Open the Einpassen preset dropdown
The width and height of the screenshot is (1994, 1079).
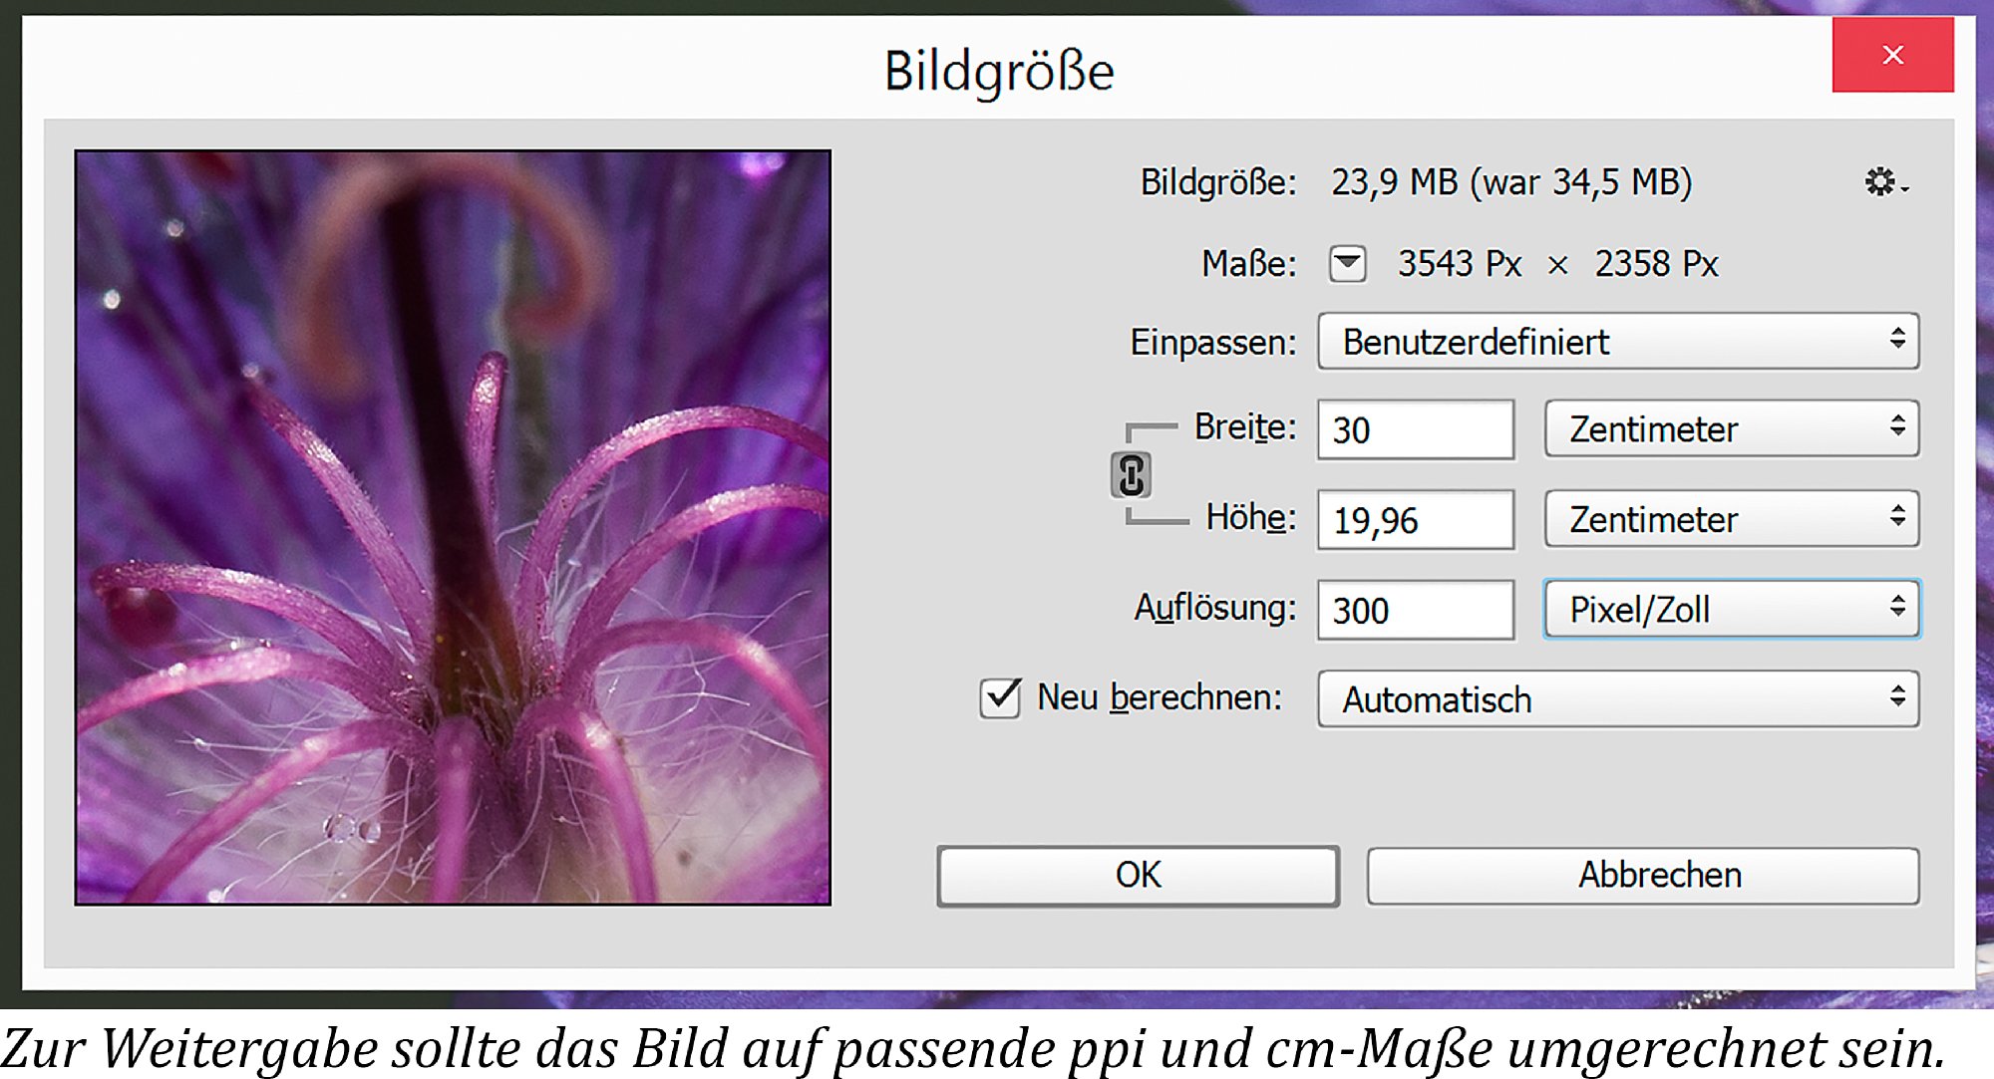[x=1618, y=342]
